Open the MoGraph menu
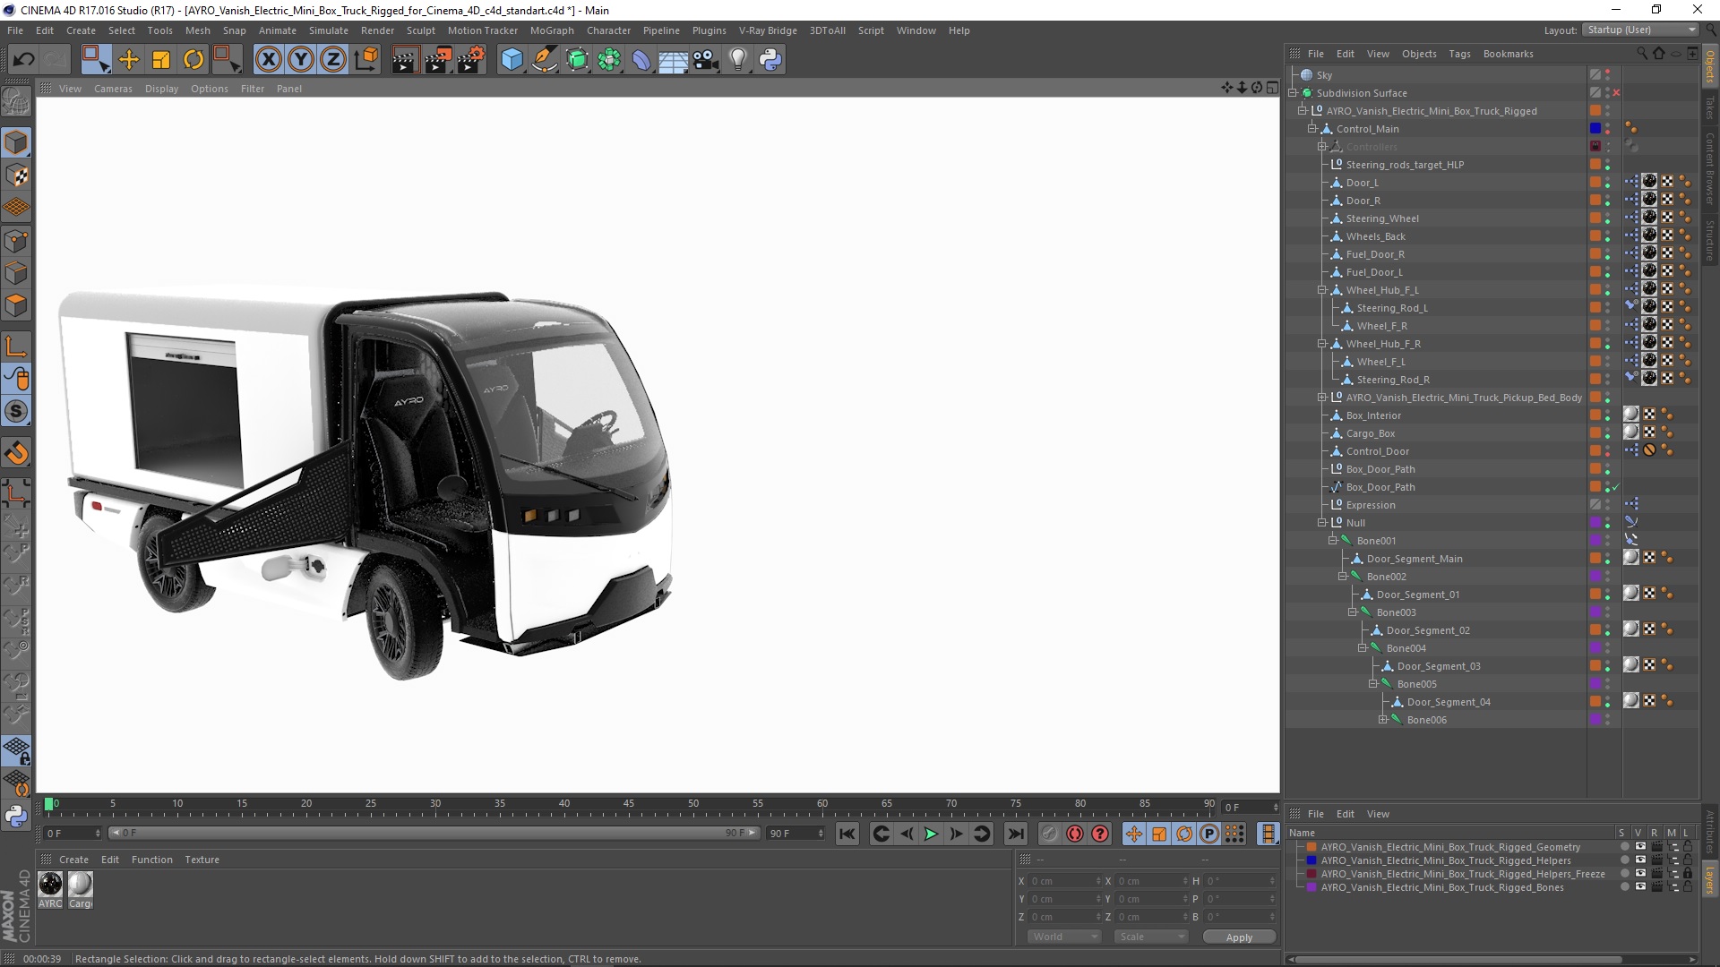Screen dimensions: 1720x967 [552, 30]
